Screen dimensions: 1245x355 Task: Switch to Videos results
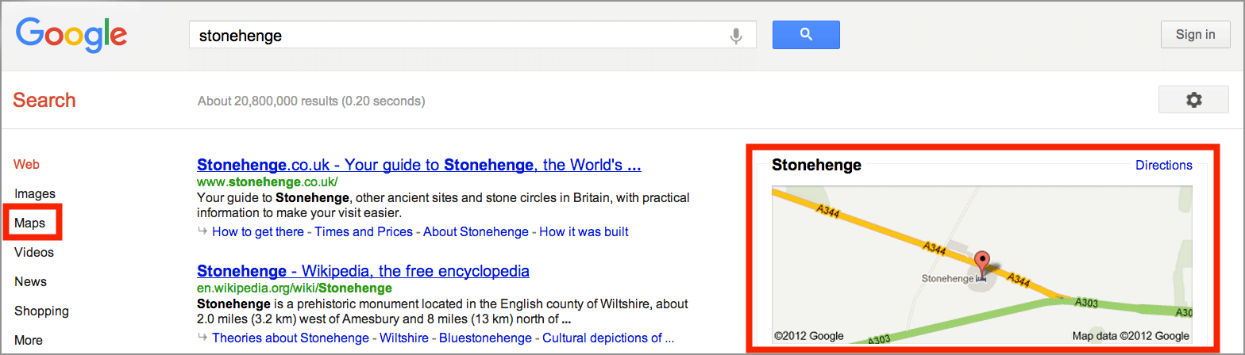click(34, 252)
